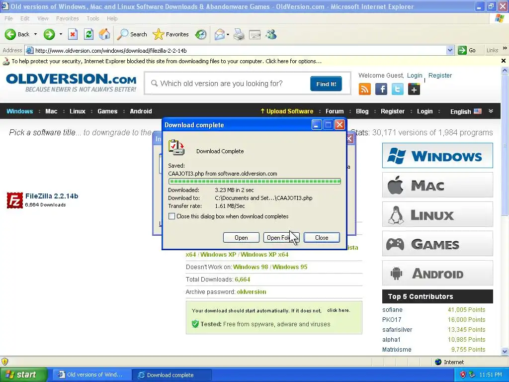Click the Register link beside Welcome Guest
Viewport: 509px width, 382px height.
point(440,76)
